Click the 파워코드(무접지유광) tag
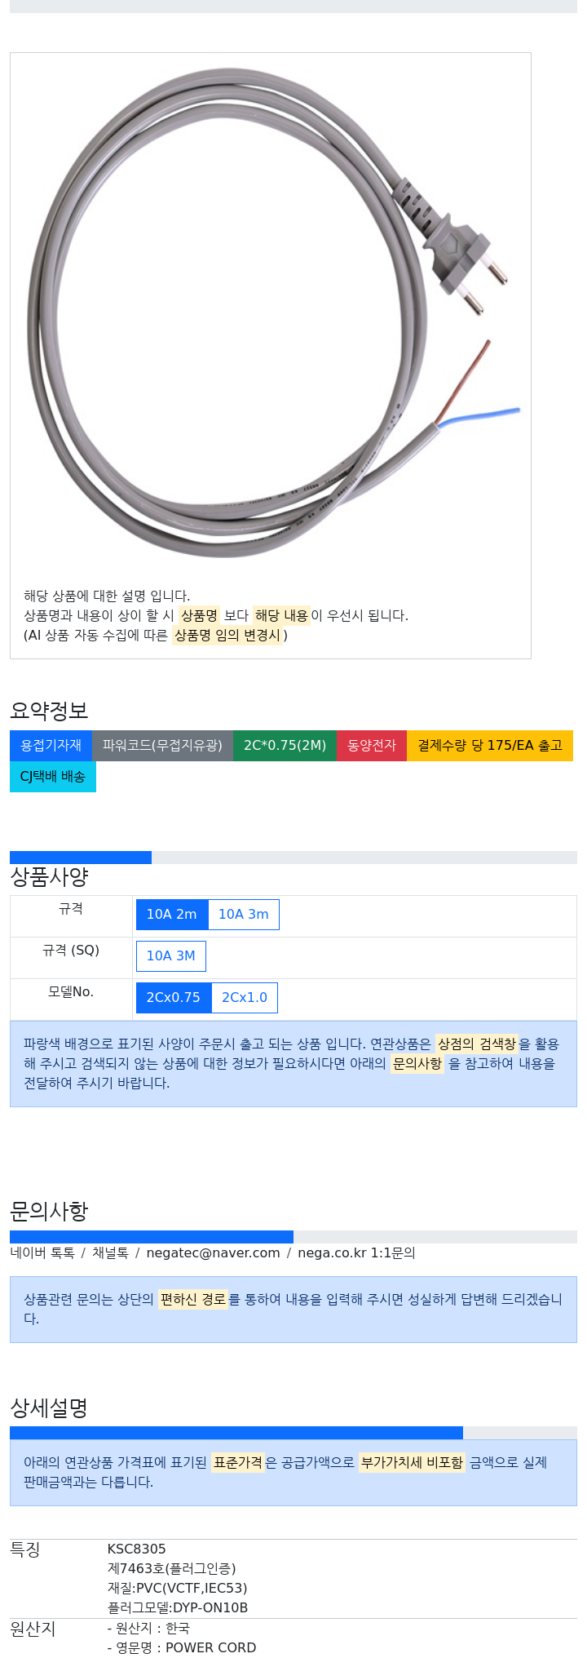Screen dimensions: 587x1658 click(x=162, y=746)
